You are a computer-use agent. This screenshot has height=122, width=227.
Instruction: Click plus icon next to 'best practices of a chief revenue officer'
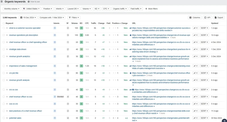pyautogui.click(x=7, y=111)
